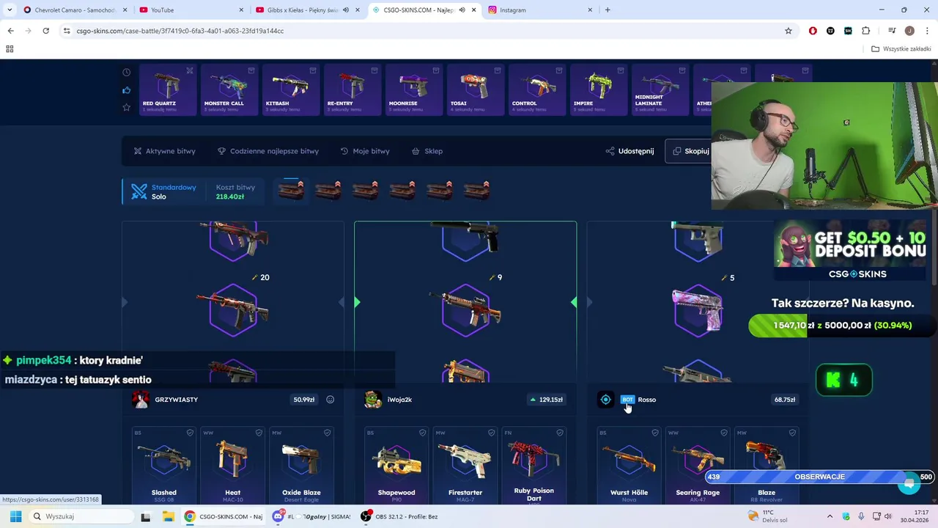Click the case icon on TOSAI card

coord(498,70)
